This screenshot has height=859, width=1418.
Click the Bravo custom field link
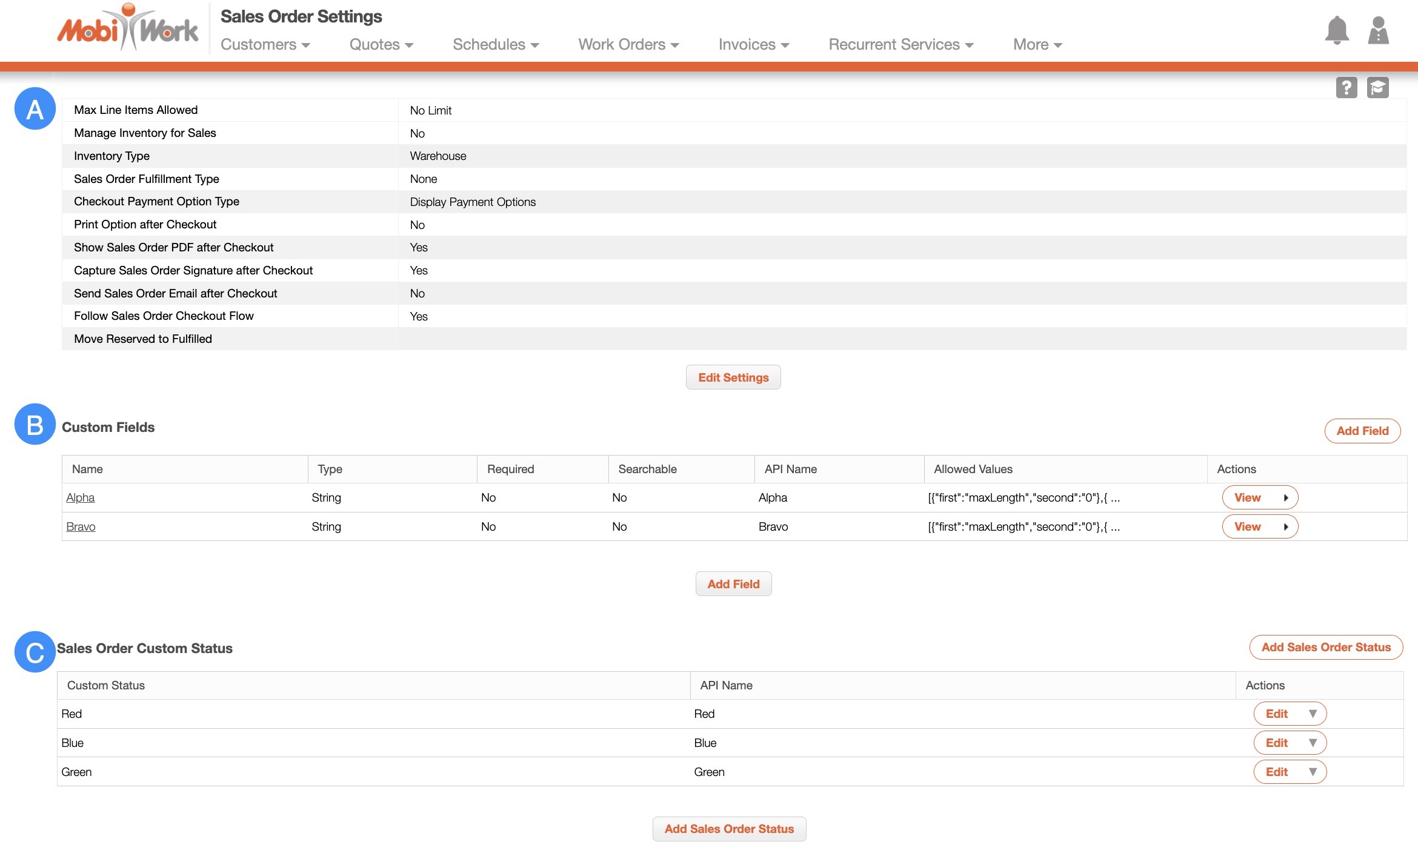tap(81, 527)
